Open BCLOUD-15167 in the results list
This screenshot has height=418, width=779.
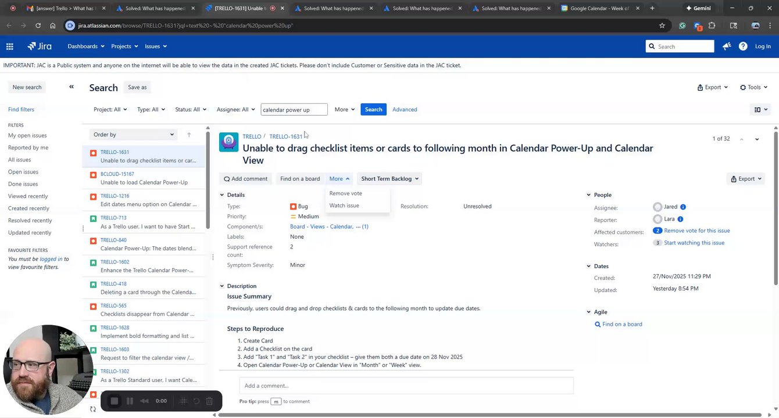tap(144, 178)
